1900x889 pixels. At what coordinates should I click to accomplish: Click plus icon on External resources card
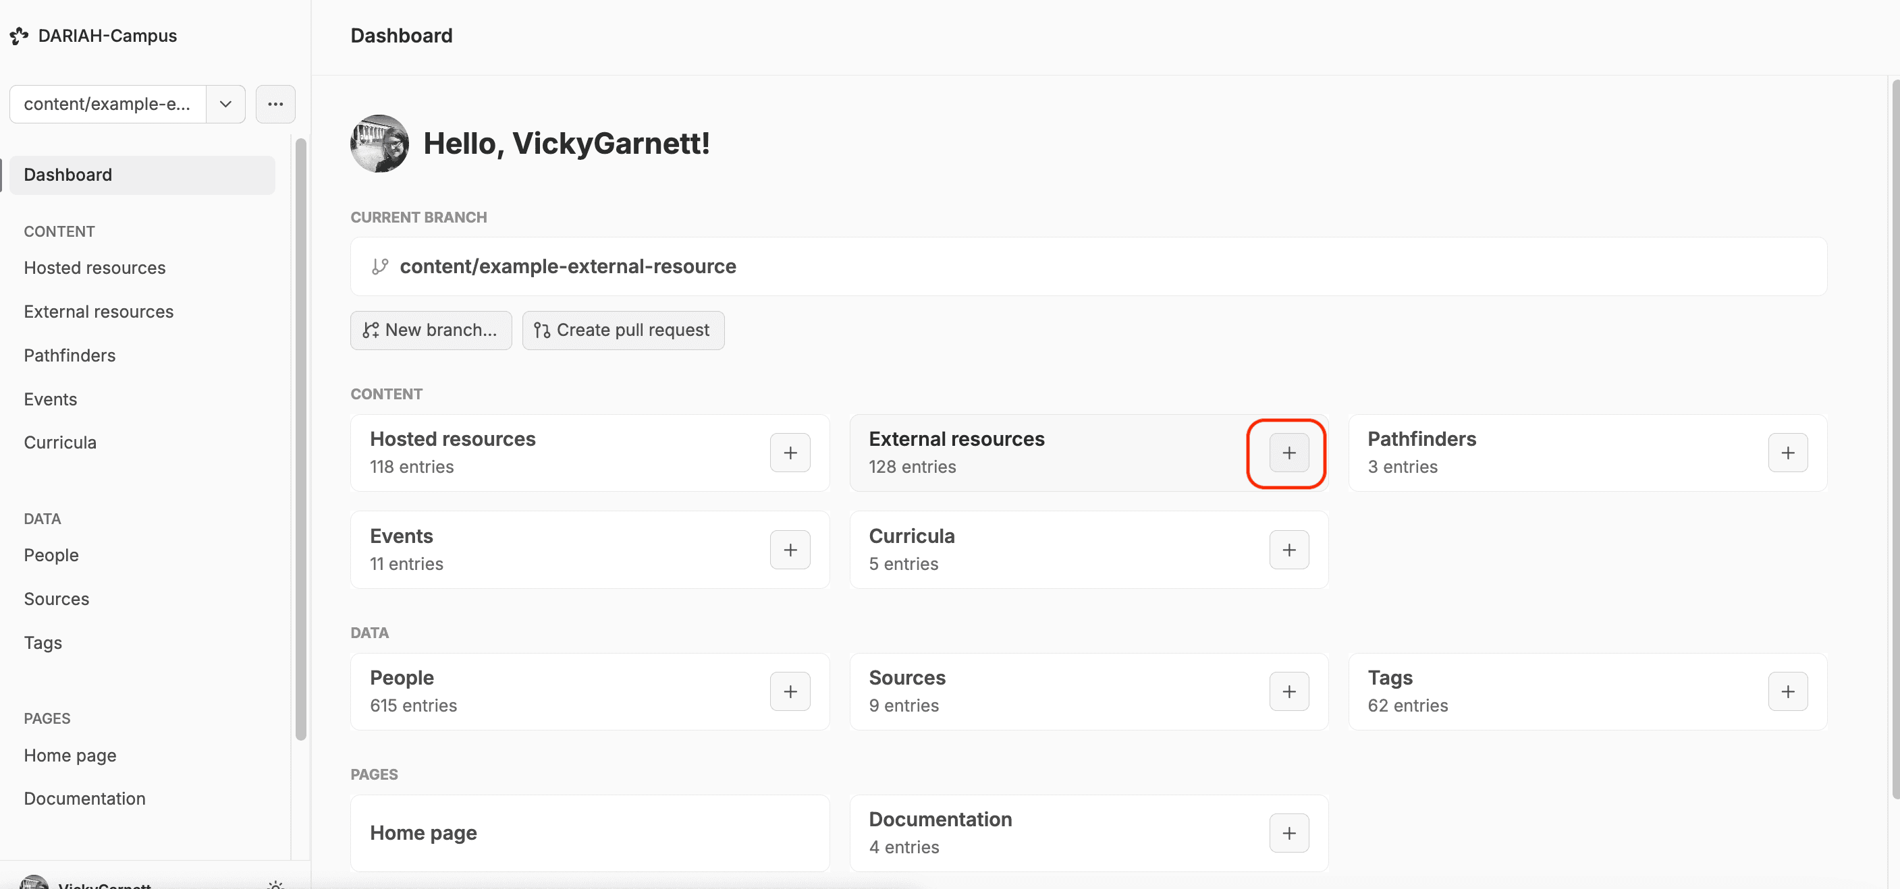pos(1288,453)
